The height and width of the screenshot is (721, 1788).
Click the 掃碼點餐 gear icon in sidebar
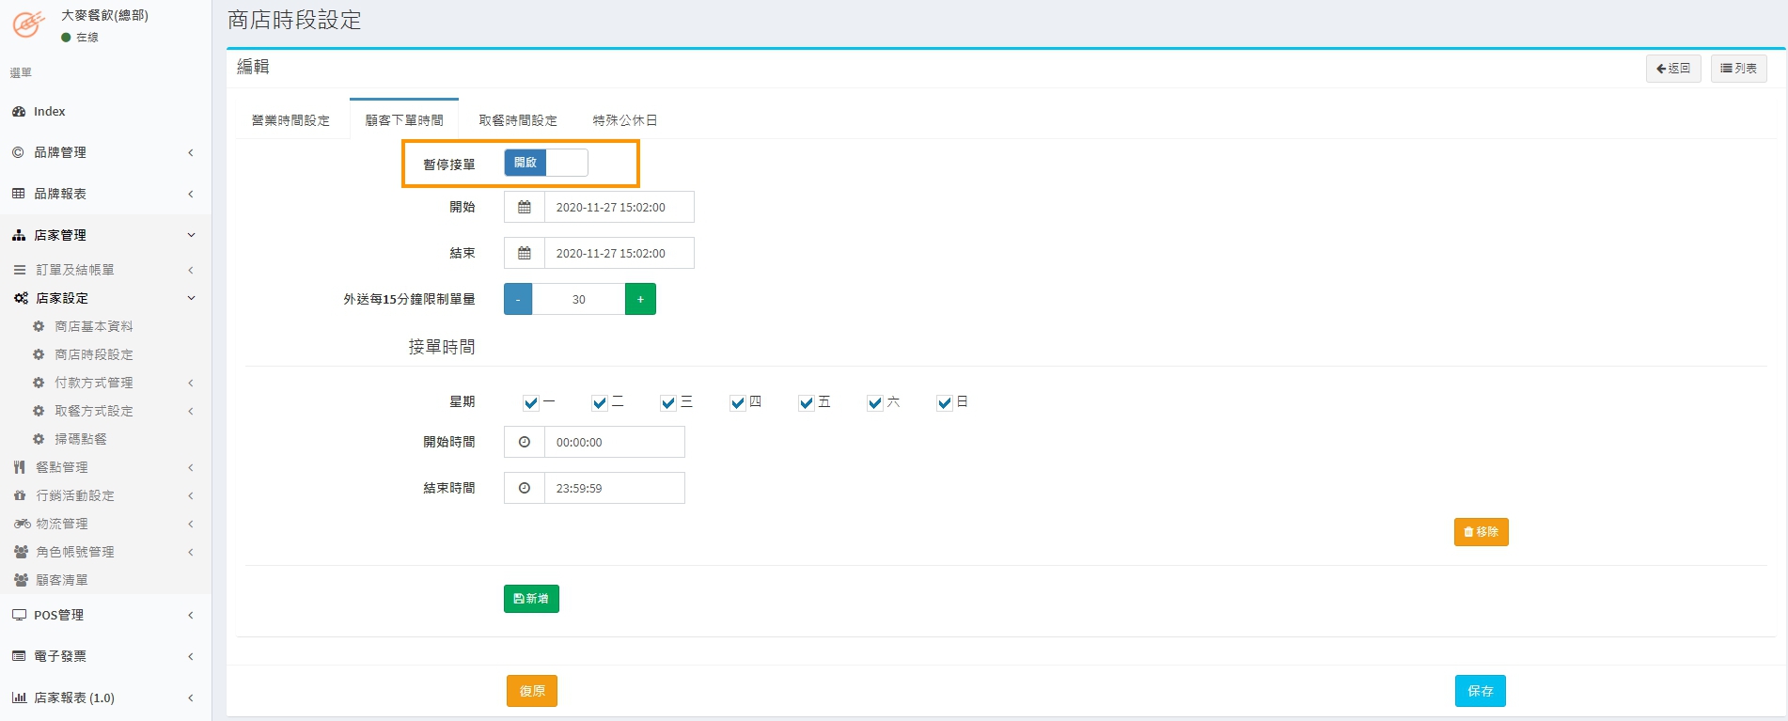coord(39,439)
